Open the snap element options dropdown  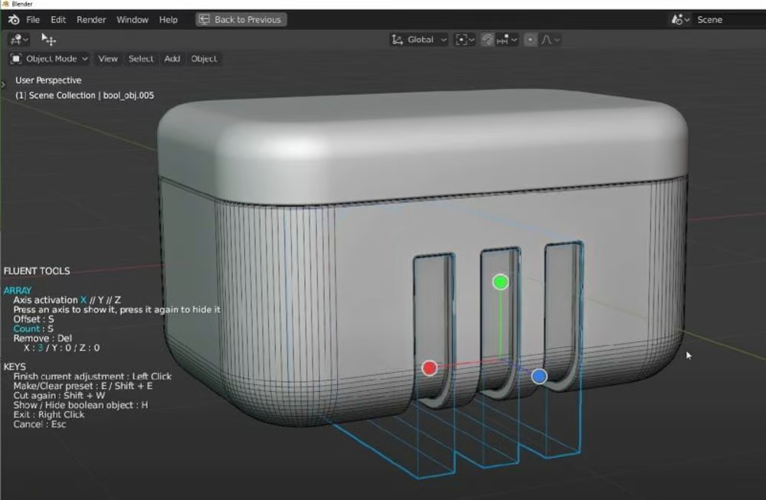tap(509, 40)
